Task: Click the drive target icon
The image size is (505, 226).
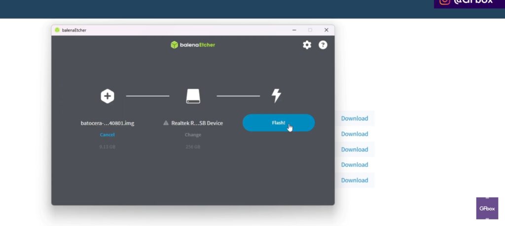Action: (x=193, y=96)
